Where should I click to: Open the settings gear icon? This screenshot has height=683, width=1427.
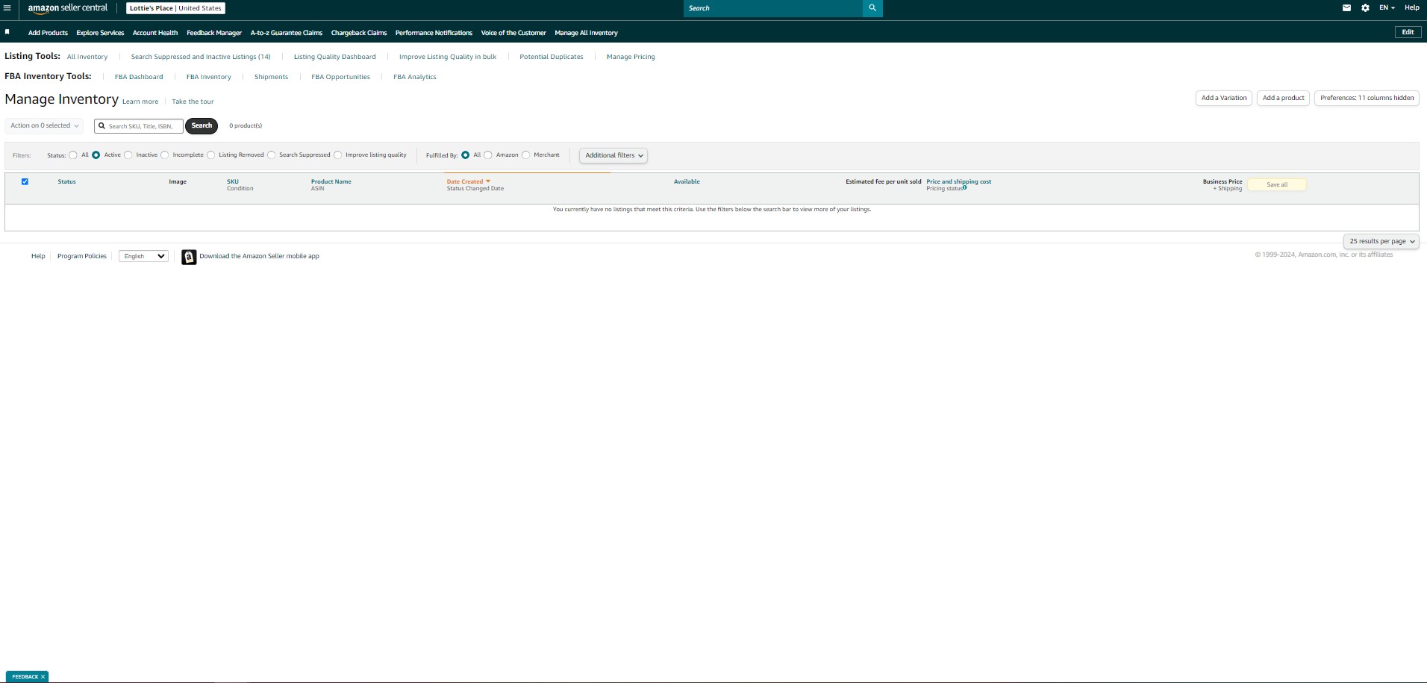(1365, 8)
